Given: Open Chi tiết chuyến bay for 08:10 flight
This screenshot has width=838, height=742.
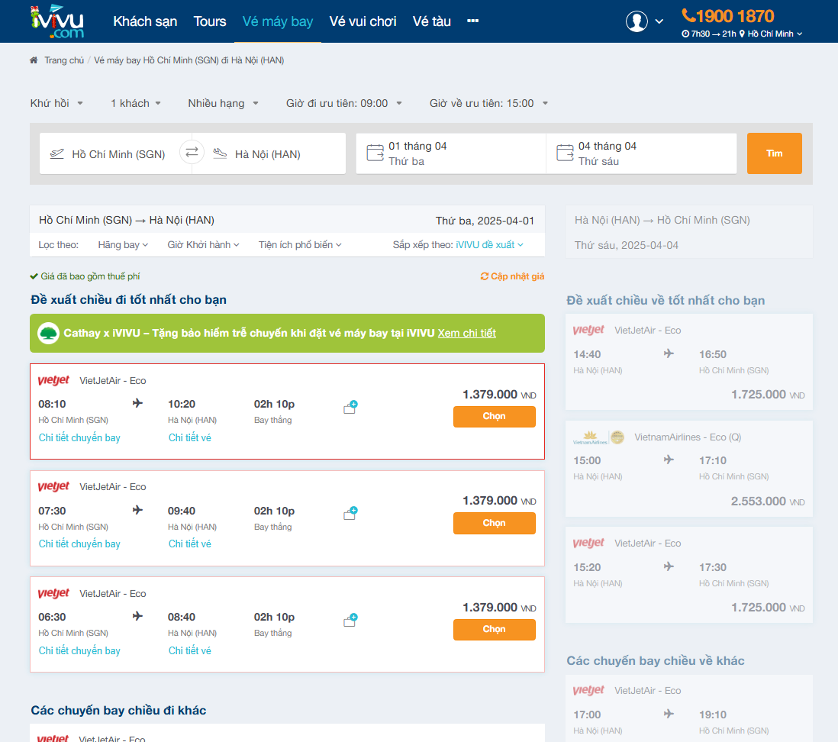Looking at the screenshot, I should coord(79,437).
